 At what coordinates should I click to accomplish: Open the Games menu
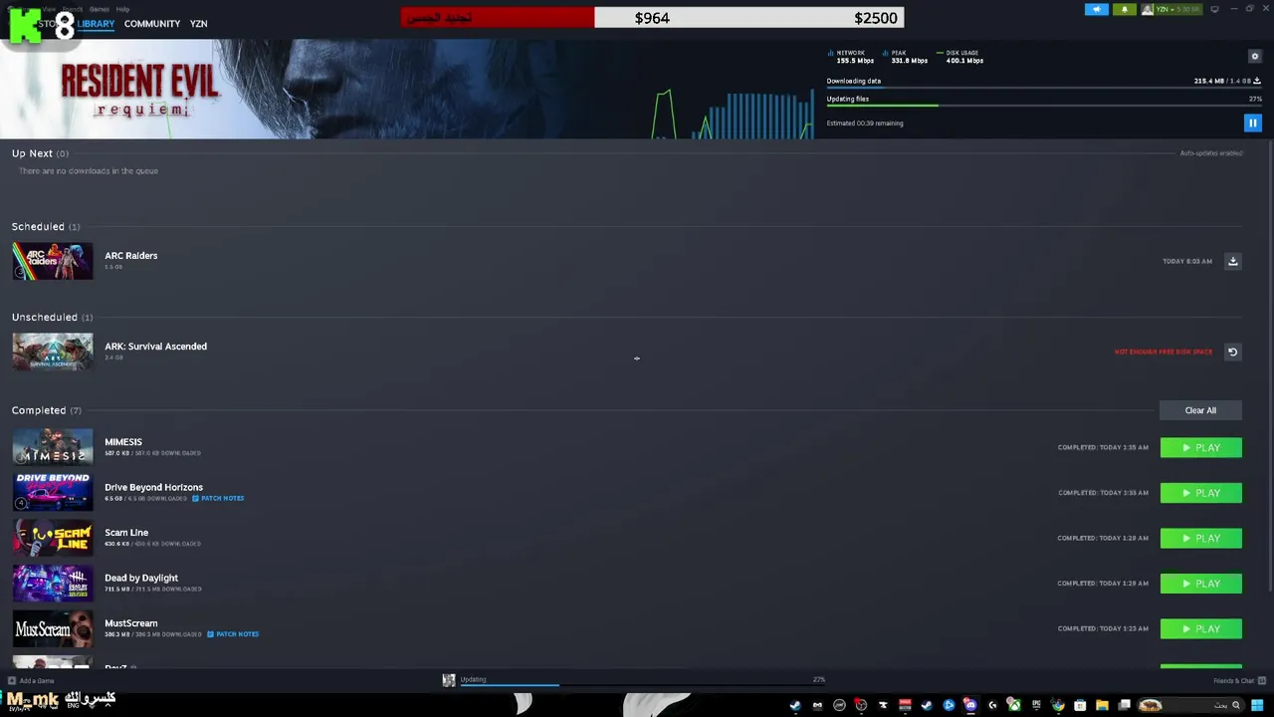click(100, 9)
